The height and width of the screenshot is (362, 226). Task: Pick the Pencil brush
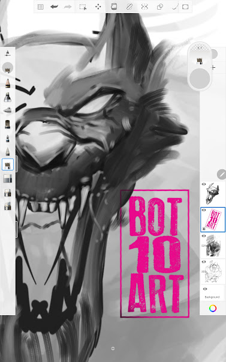(8, 83)
